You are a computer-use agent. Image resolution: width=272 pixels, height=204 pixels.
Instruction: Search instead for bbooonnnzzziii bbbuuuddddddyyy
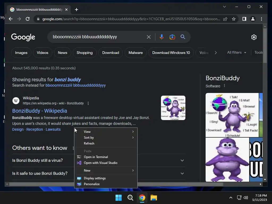(x=75, y=85)
